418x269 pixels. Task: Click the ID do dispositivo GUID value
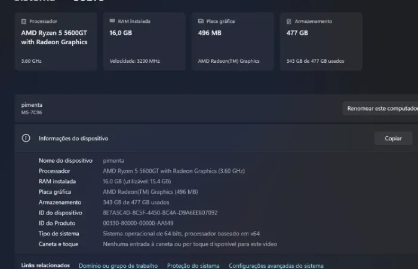pyautogui.click(x=160, y=213)
